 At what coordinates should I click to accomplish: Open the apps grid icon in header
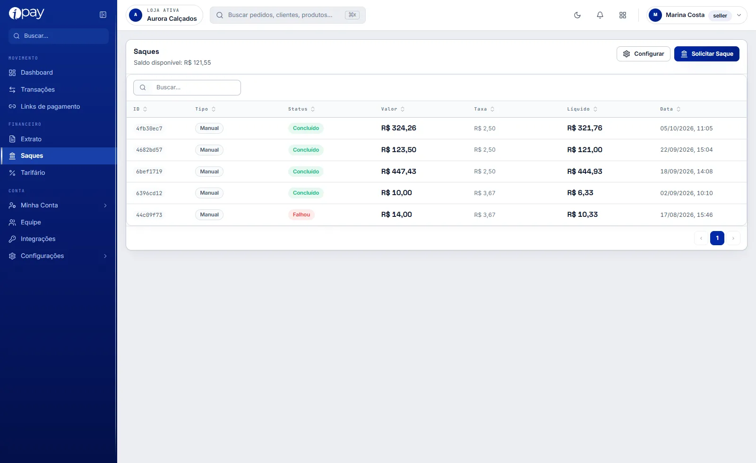623,15
